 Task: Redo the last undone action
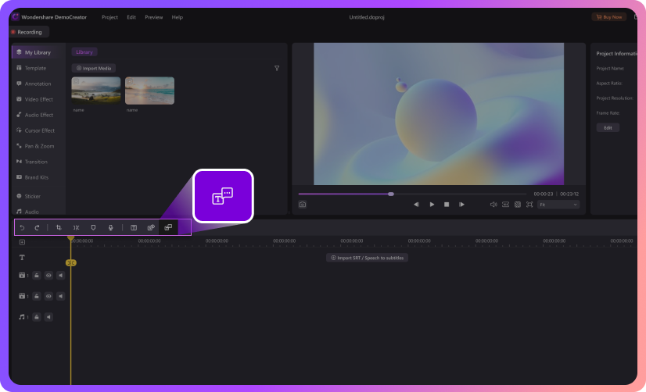pos(37,227)
